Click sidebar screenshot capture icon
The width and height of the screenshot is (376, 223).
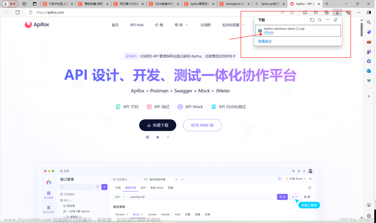click(x=369, y=205)
